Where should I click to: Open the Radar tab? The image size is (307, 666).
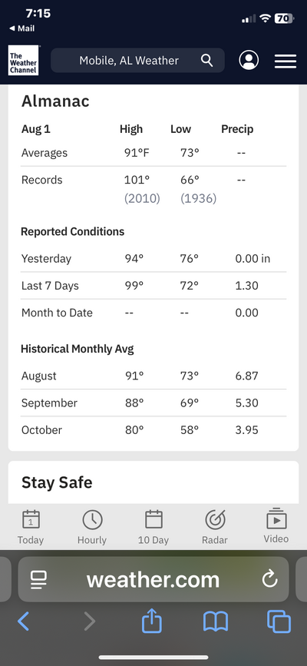click(215, 527)
